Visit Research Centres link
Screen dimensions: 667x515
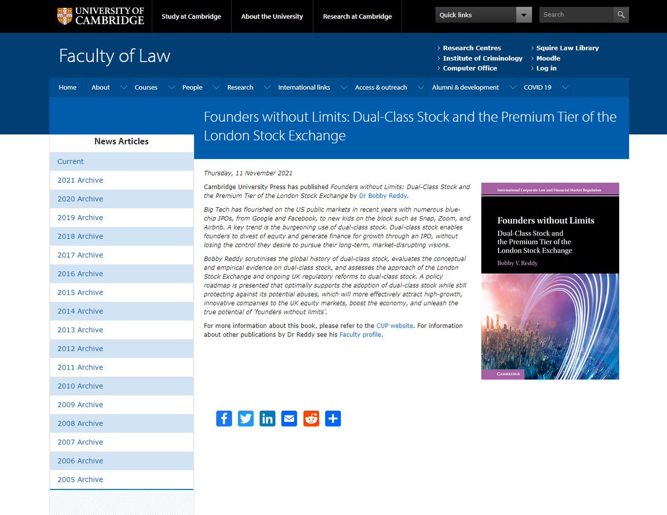tap(472, 48)
